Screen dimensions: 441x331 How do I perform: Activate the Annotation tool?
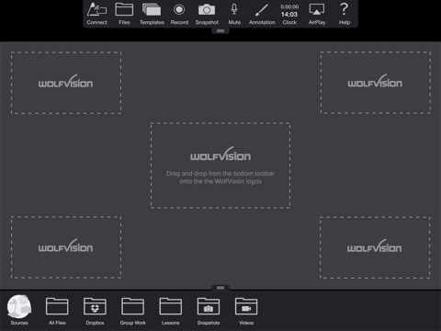(x=262, y=14)
